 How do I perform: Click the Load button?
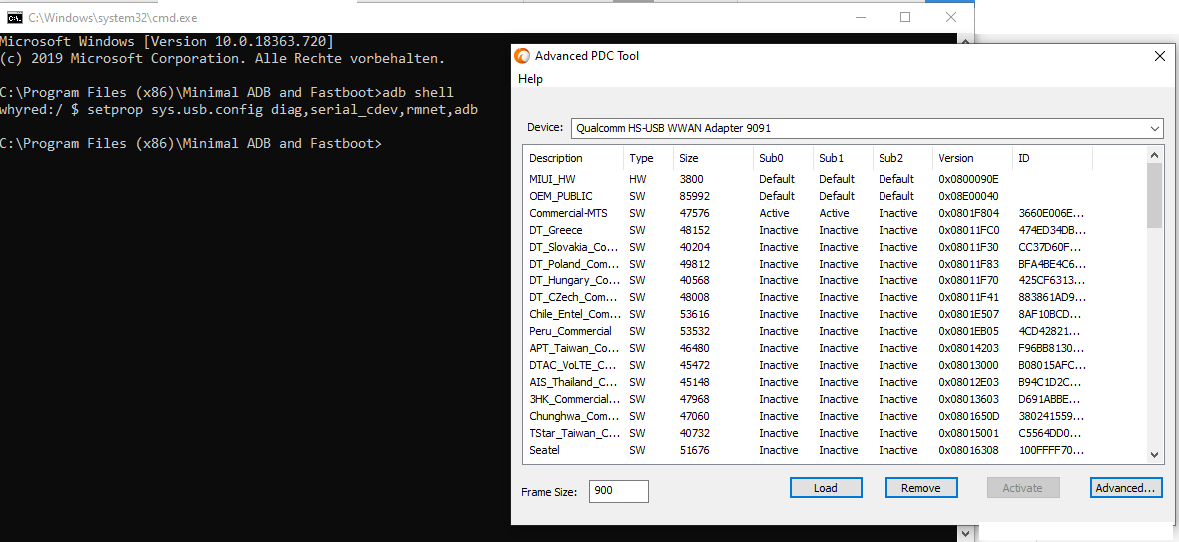click(x=826, y=488)
